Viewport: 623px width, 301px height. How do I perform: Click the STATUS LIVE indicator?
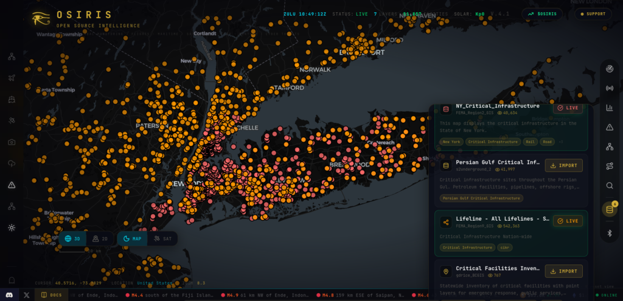click(x=350, y=14)
